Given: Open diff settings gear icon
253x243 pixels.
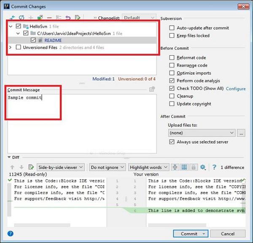Looking at the screenshot, I should [203, 167].
